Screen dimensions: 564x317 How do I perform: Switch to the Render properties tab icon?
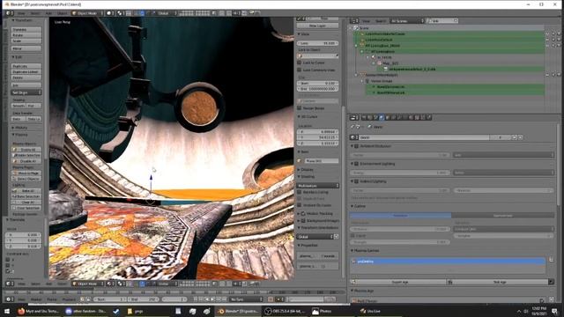(364, 117)
